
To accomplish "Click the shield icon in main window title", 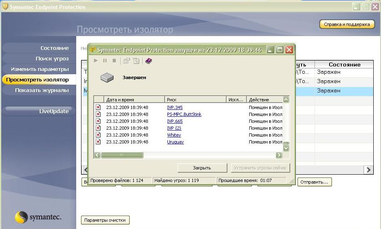I will [x=5, y=6].
